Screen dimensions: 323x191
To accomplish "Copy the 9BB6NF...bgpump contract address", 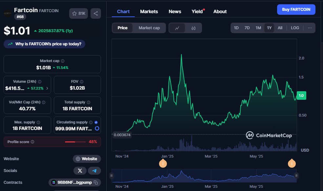I will tap(96, 182).
